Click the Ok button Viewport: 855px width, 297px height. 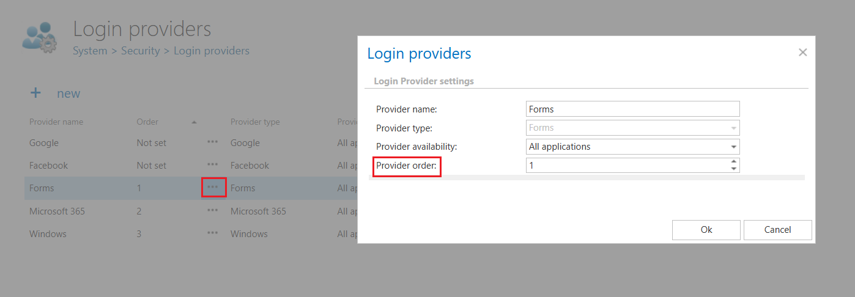click(x=706, y=230)
